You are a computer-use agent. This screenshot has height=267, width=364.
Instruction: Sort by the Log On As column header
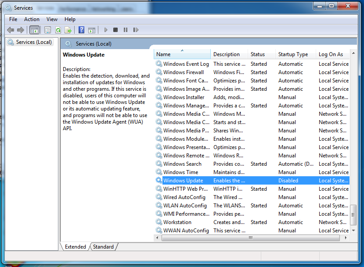[332, 54]
